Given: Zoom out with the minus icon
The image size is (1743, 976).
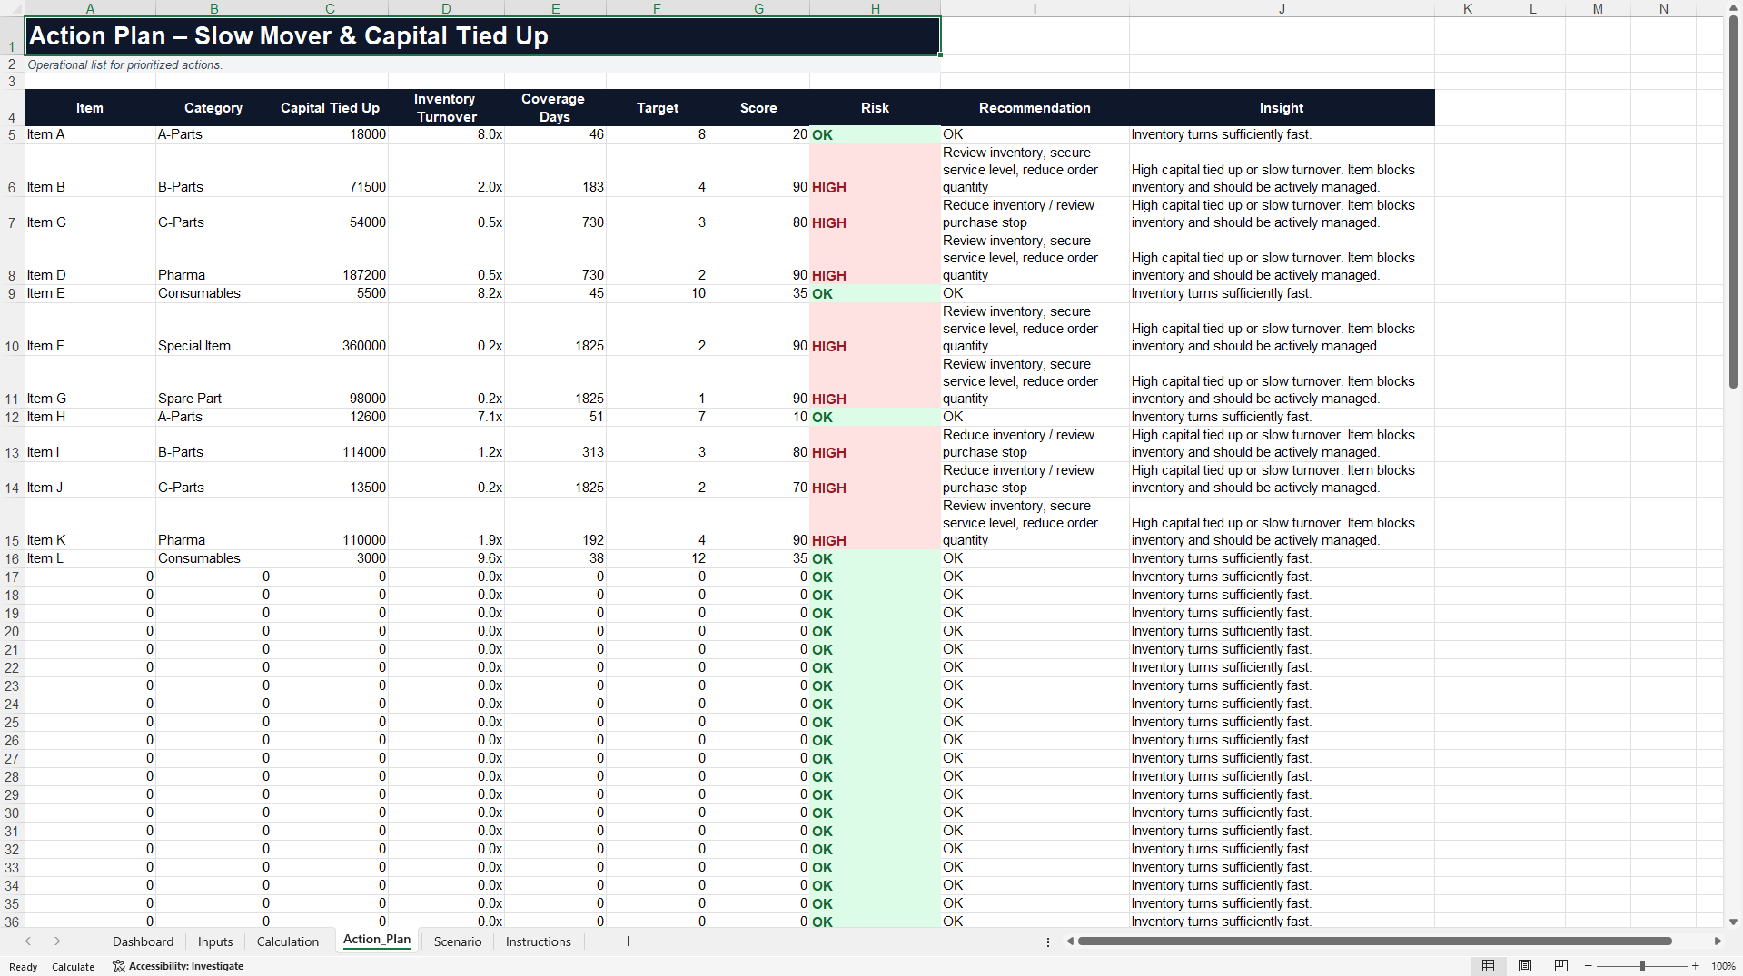Looking at the screenshot, I should pos(1589,966).
